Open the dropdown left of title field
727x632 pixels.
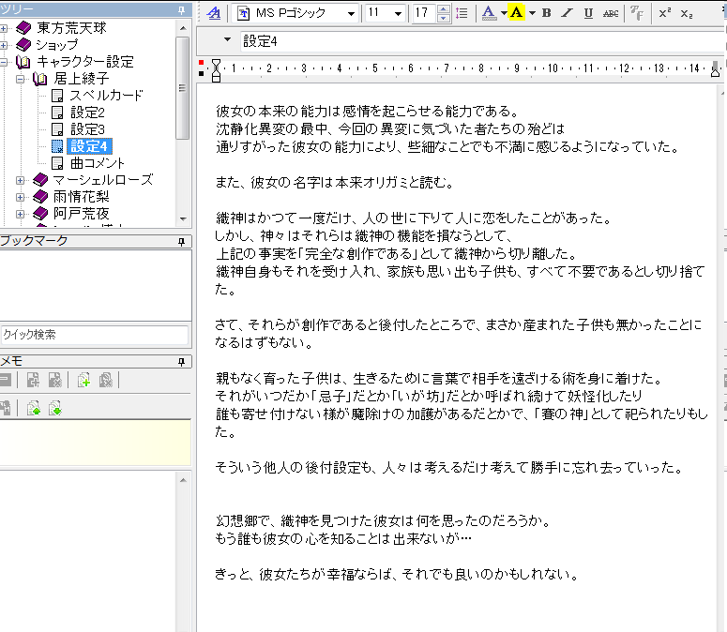pos(227,39)
